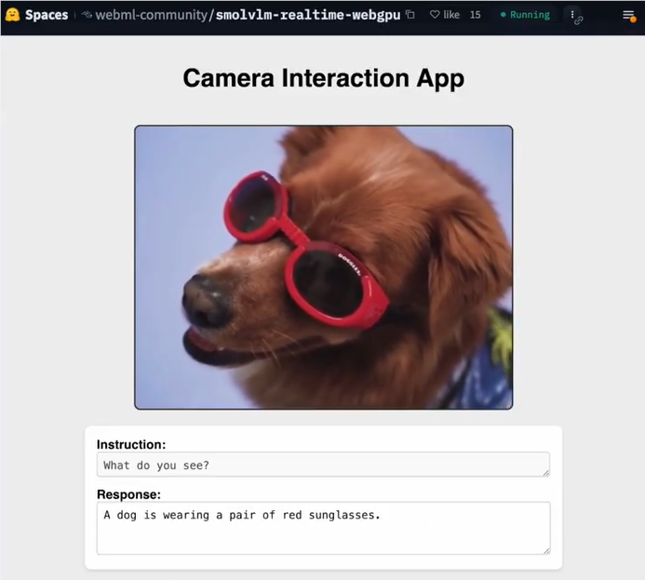This screenshot has height=580, width=645.
Task: View the 15 likes count
Action: point(475,15)
